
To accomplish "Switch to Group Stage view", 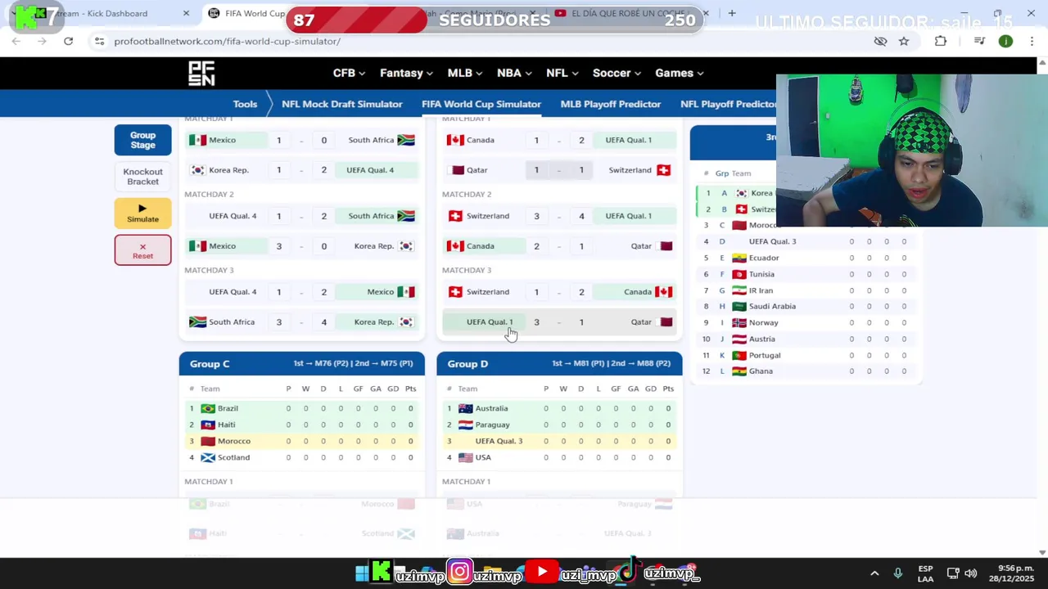I will (142, 140).
